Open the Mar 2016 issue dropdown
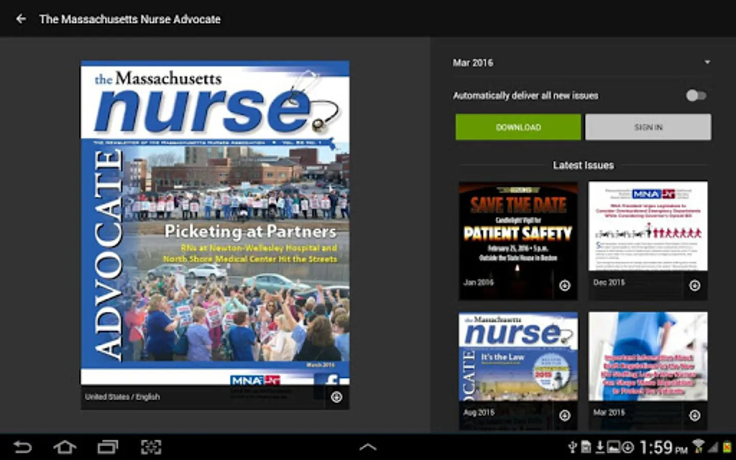 [581, 63]
